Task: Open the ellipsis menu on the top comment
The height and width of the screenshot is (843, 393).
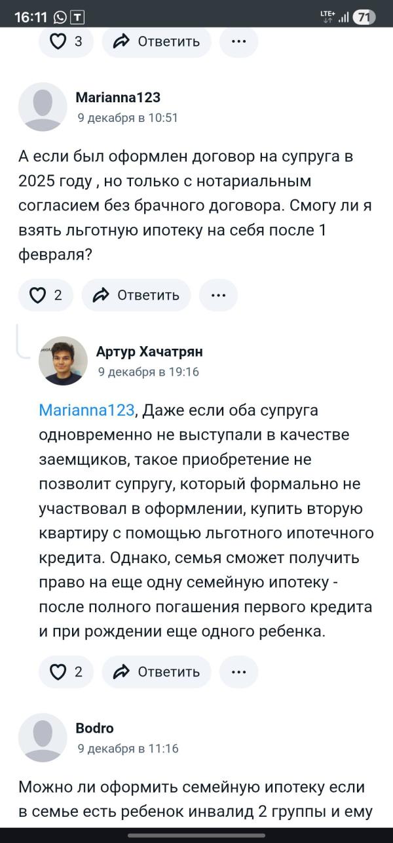Action: (238, 41)
